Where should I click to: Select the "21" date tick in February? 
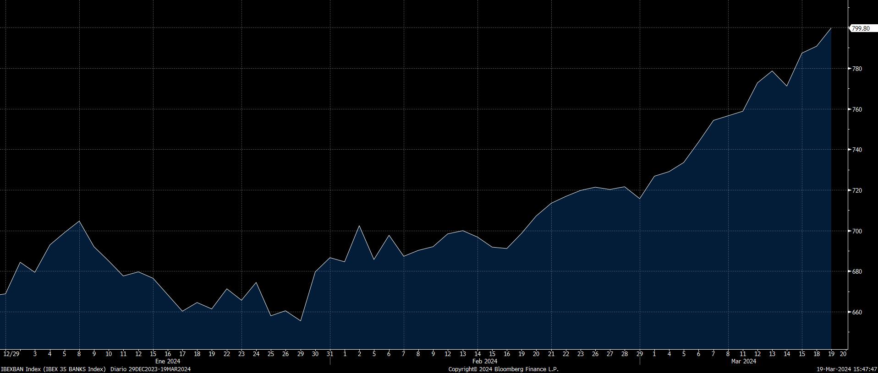551,354
